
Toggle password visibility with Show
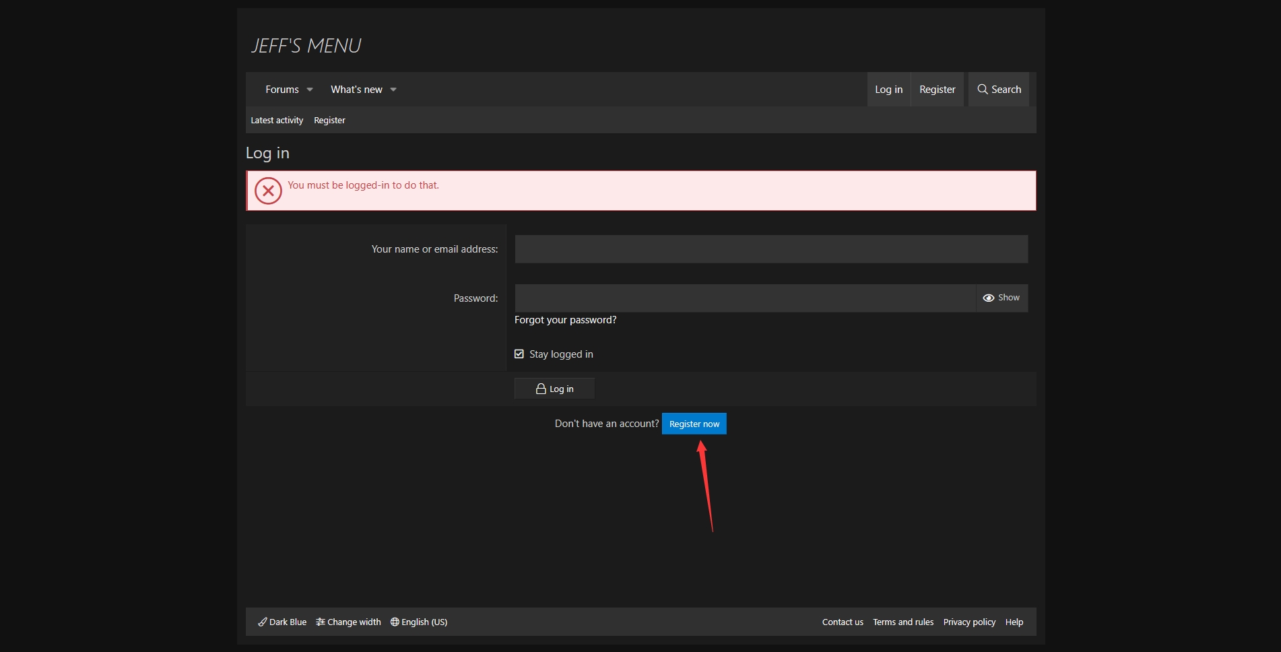(x=1001, y=298)
